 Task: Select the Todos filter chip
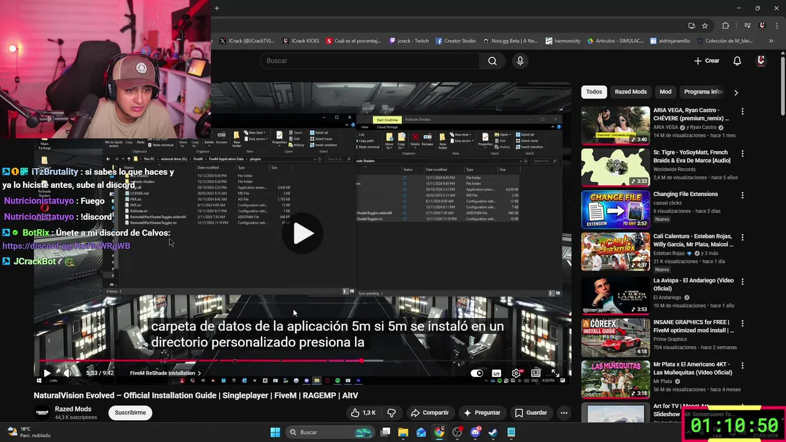pyautogui.click(x=594, y=91)
